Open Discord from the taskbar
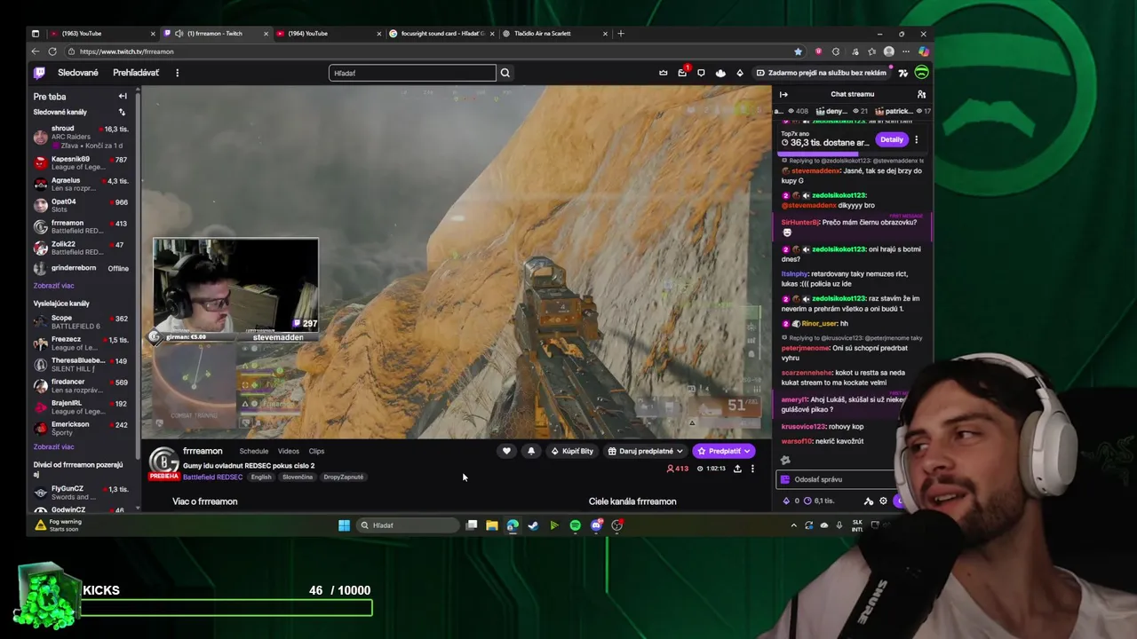 pos(596,525)
